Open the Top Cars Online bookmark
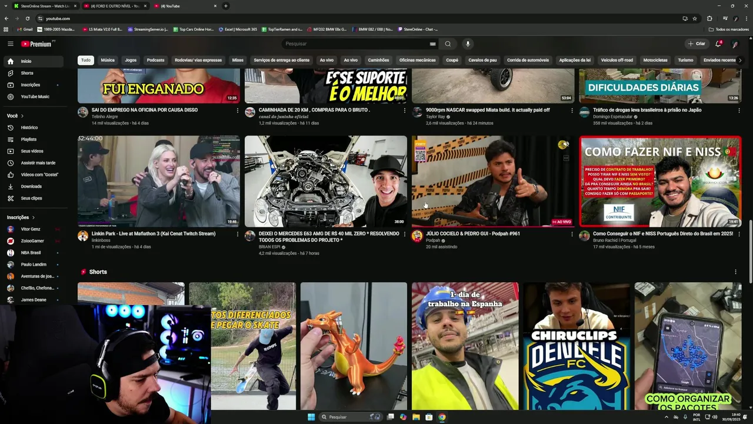Screen dimensions: 753x424 pyautogui.click(x=193, y=29)
